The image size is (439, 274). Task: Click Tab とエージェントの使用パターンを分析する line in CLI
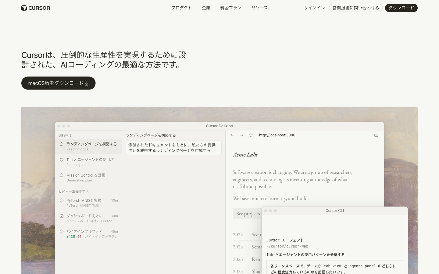305,255
